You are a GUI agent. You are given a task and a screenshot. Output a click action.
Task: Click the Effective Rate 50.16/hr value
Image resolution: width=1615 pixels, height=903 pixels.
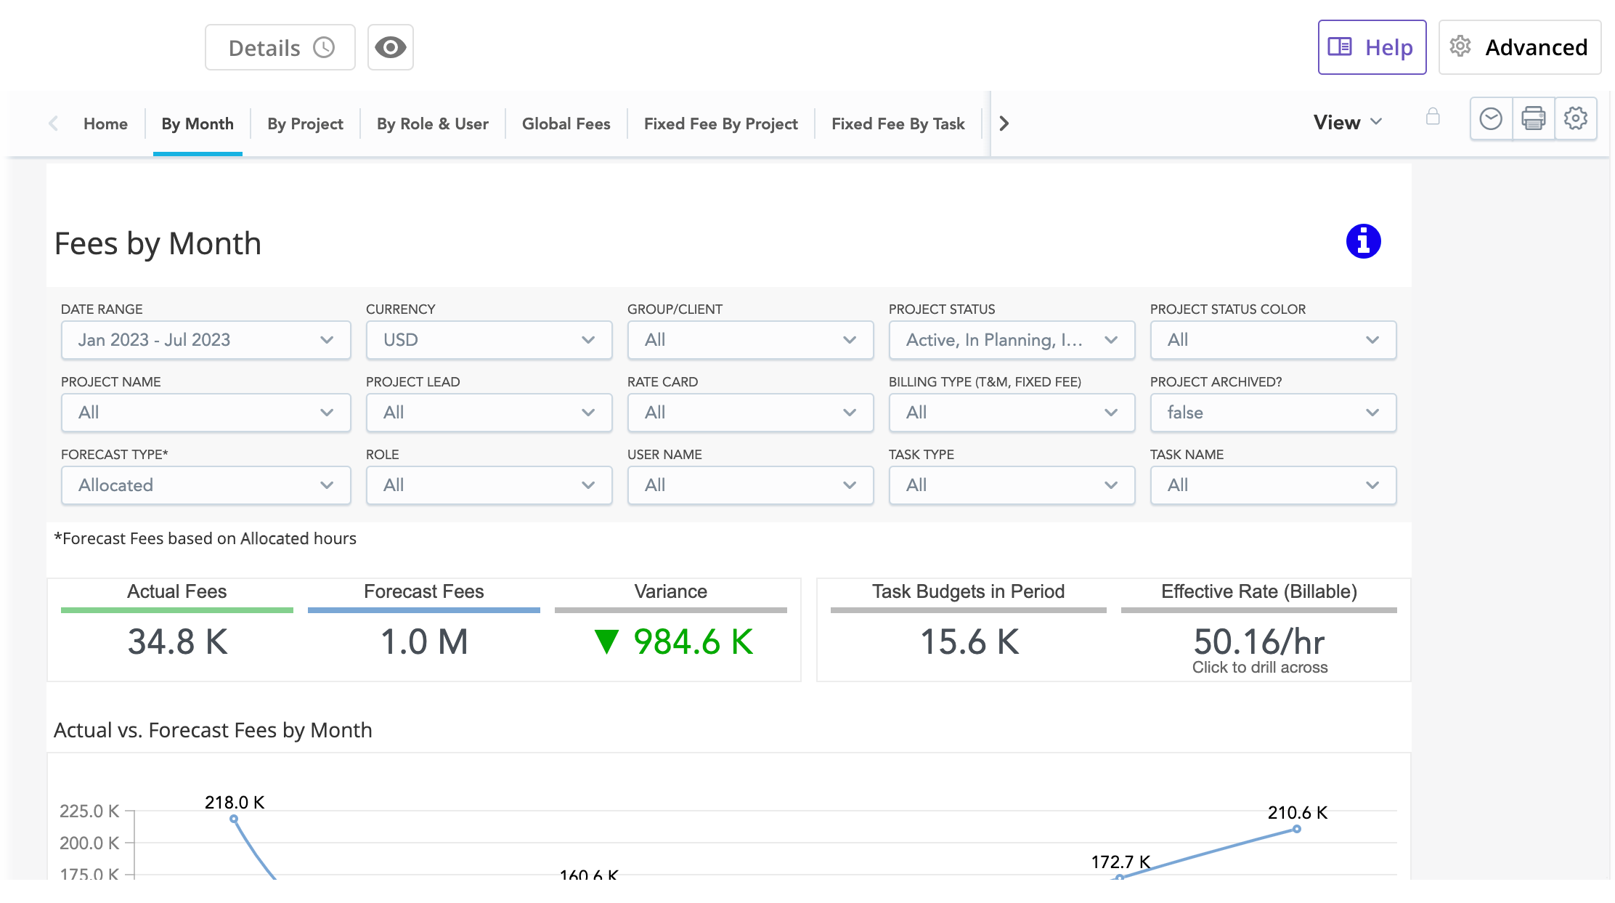click(x=1258, y=642)
